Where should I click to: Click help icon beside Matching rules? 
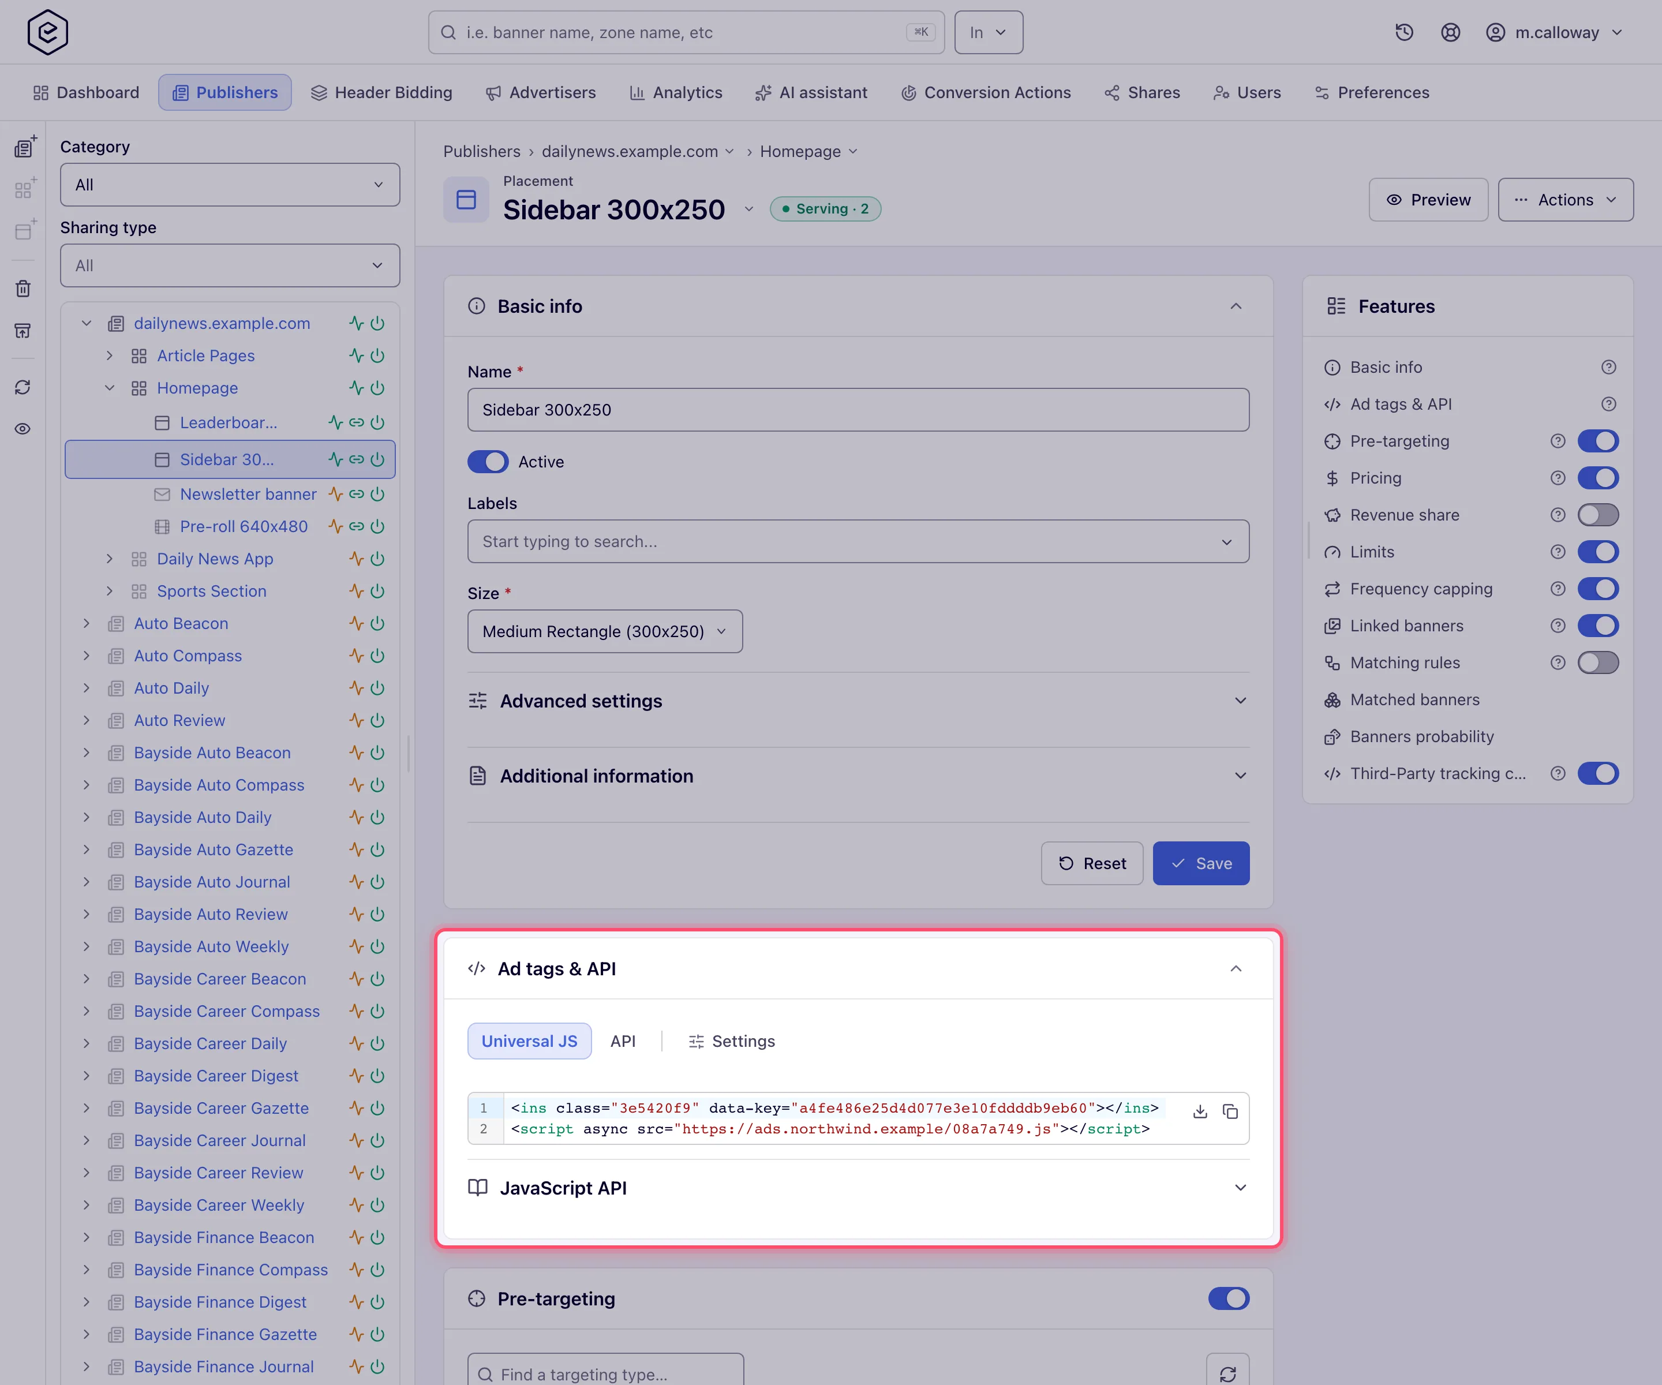coord(1558,662)
